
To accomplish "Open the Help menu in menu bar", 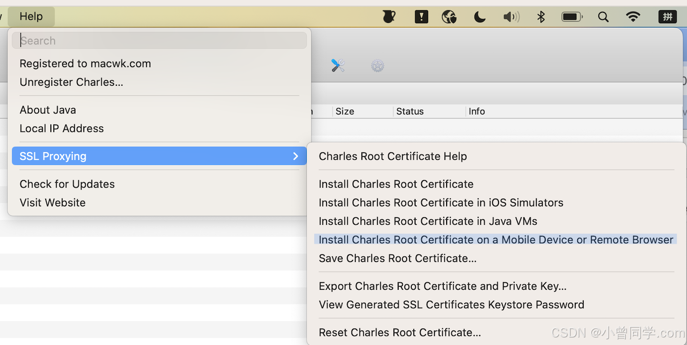I will [31, 16].
